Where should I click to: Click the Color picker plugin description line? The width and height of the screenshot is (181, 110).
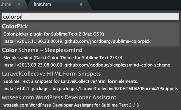[54, 34]
